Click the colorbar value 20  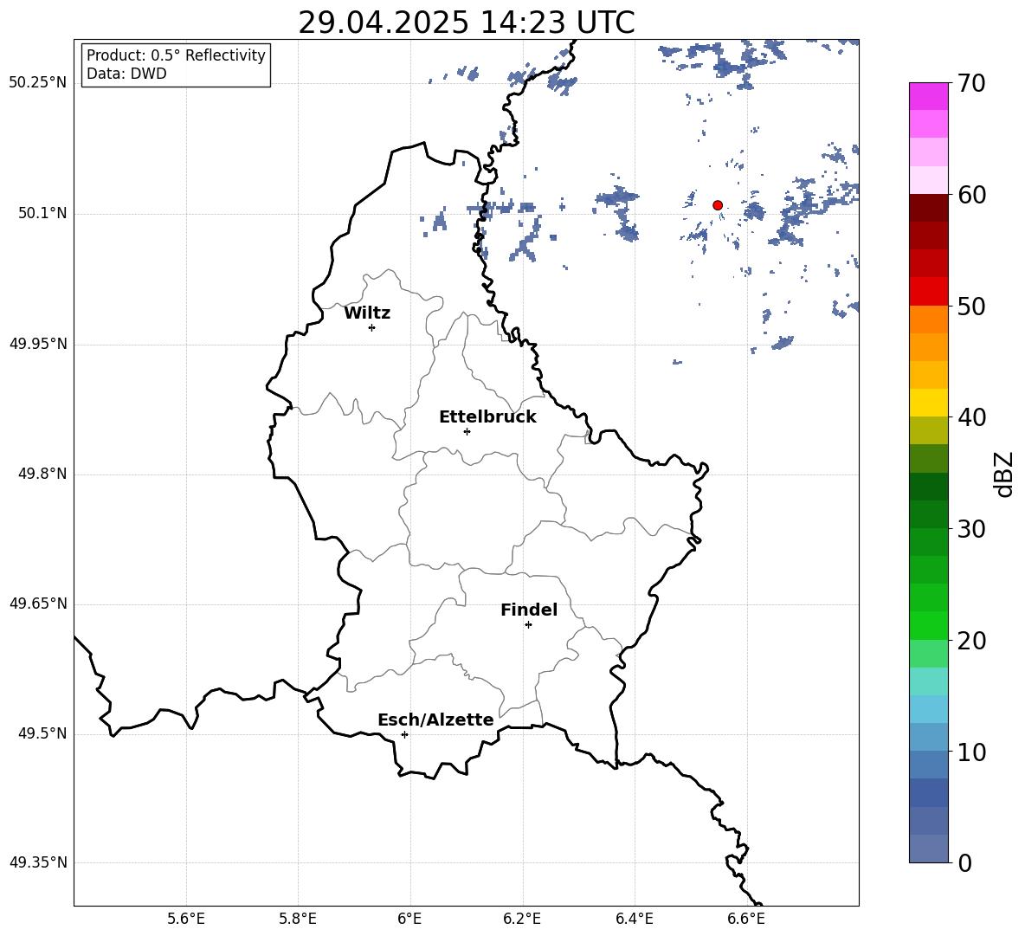pos(971,640)
